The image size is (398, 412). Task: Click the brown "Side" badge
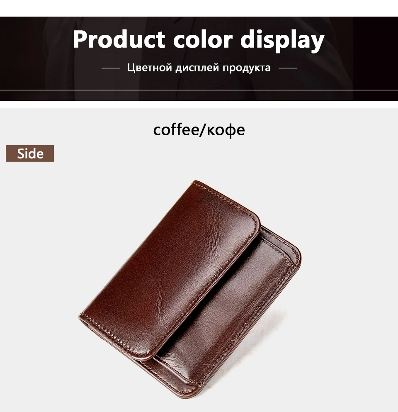[x=30, y=154]
